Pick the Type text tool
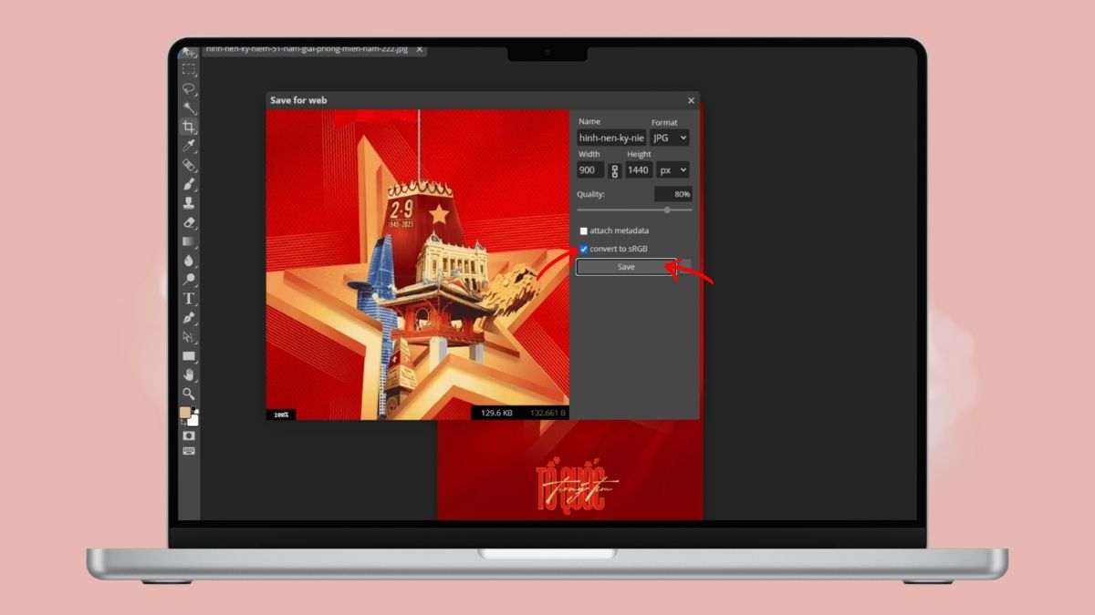This screenshot has height=615, width=1095. tap(189, 299)
